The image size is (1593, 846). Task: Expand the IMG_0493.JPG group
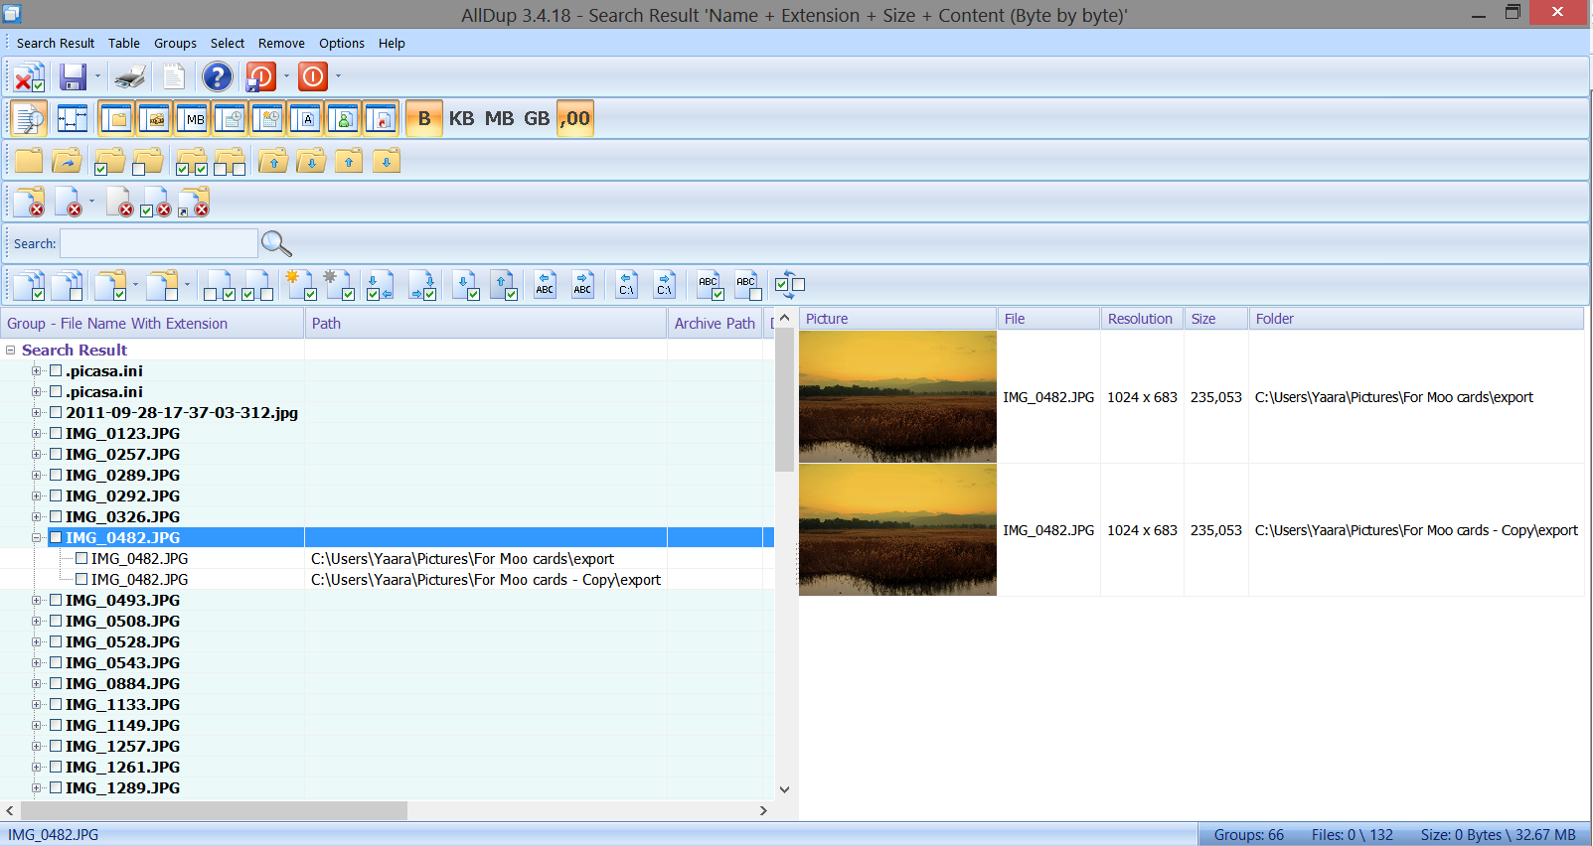(37, 601)
